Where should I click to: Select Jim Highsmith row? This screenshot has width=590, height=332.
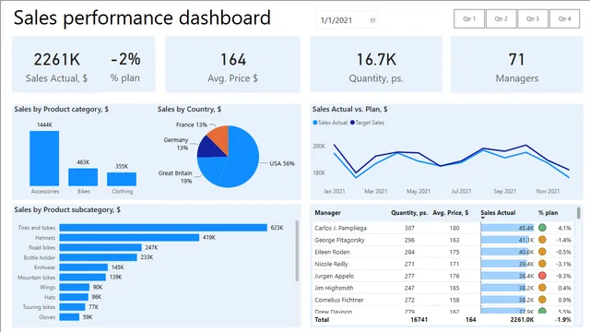point(442,288)
